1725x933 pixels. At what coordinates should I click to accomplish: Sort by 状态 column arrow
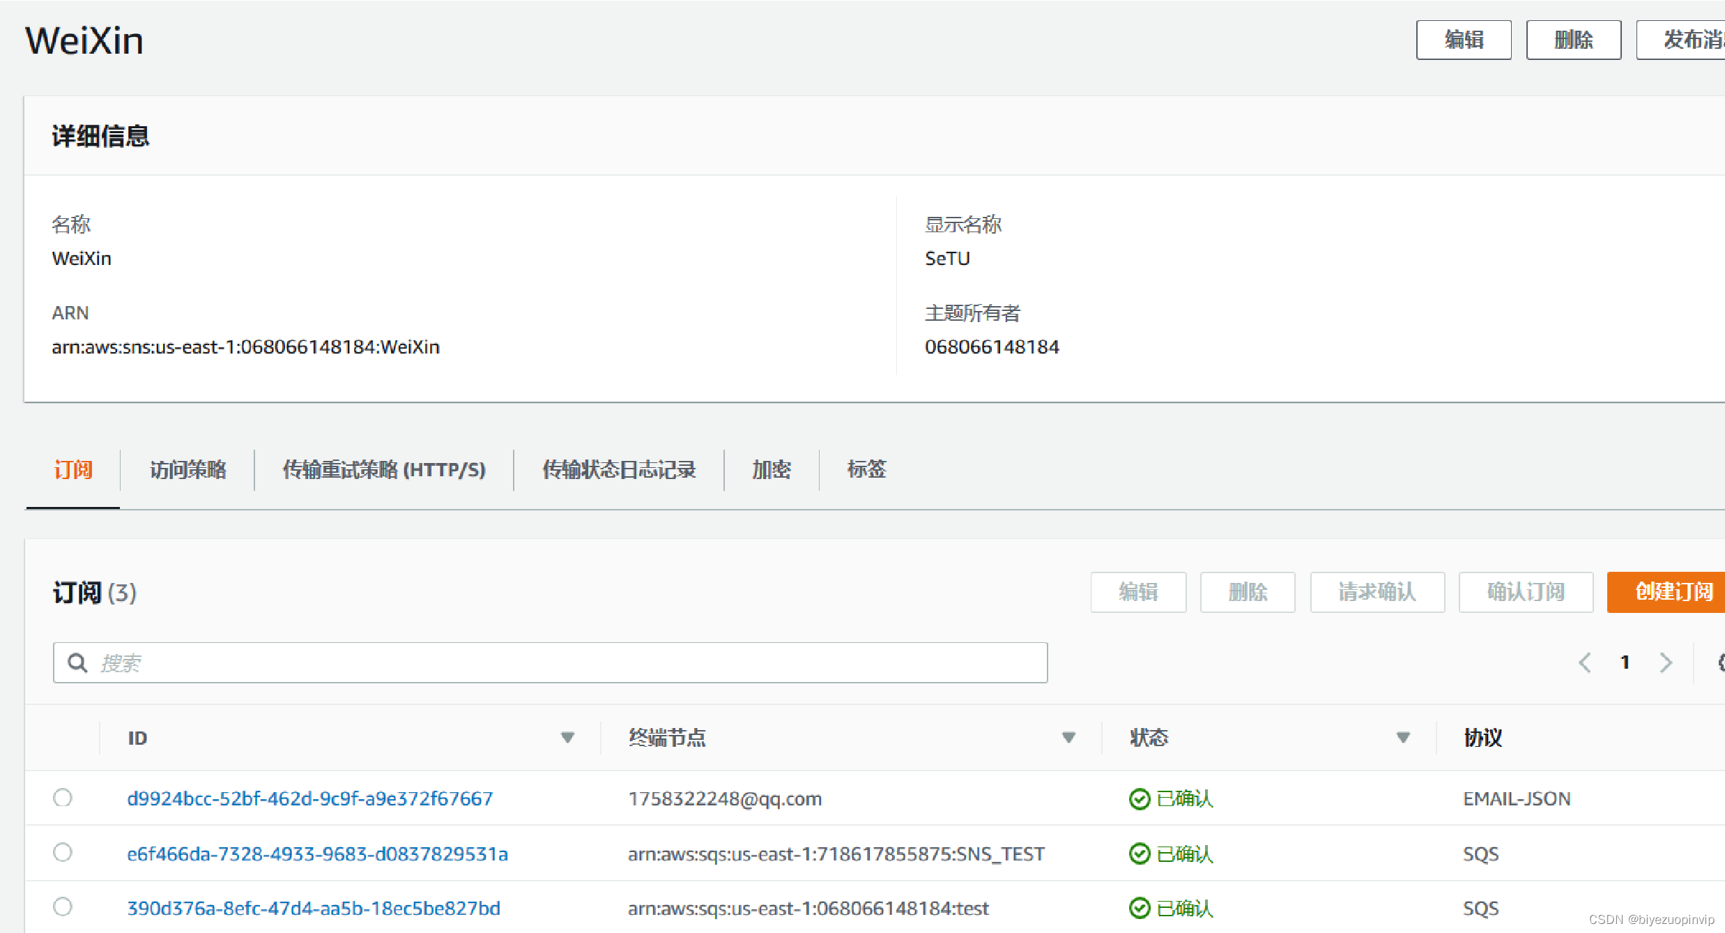[1403, 738]
